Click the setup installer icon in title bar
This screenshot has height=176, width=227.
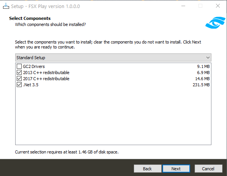tap(6, 6)
